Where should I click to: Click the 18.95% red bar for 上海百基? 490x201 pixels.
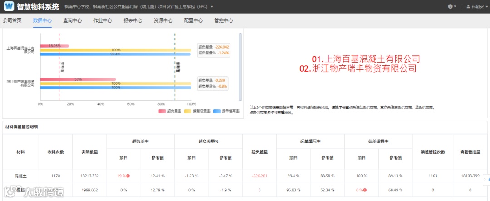point(54,46)
